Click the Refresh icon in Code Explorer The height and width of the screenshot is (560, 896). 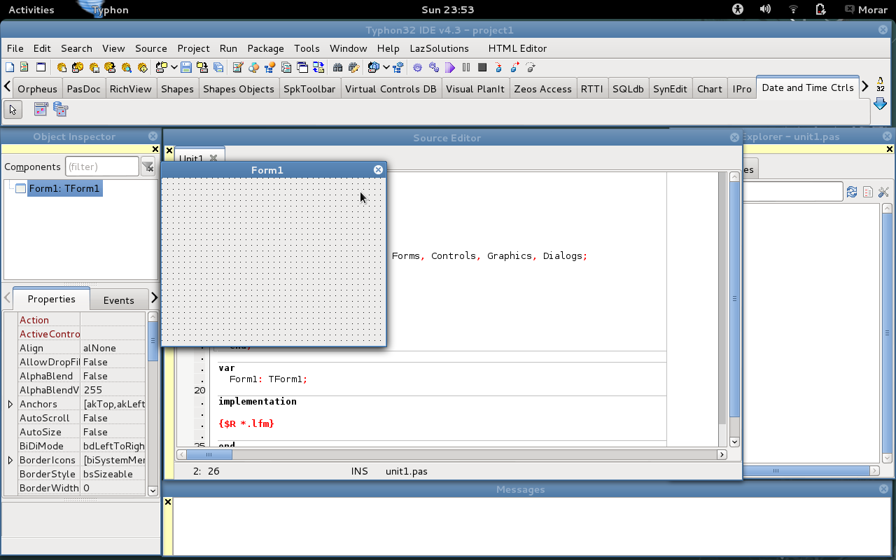(852, 192)
